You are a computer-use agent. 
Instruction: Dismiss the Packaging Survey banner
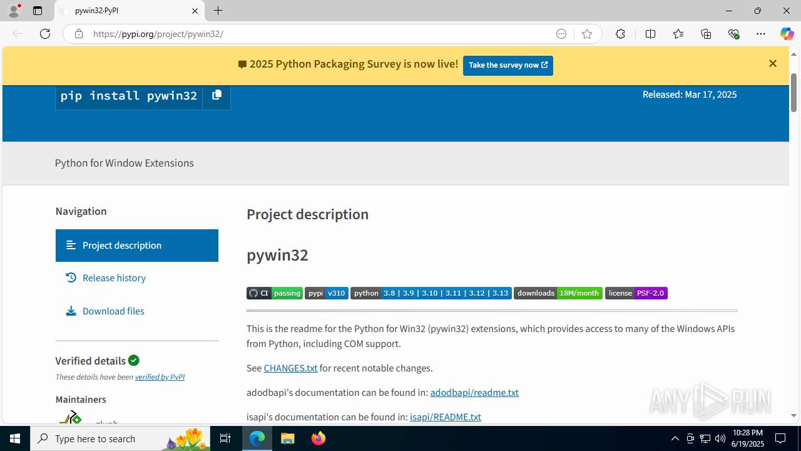(773, 64)
